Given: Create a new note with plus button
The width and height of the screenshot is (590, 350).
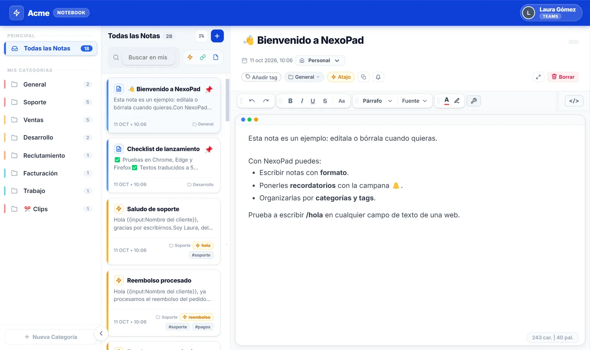Looking at the screenshot, I should (217, 36).
